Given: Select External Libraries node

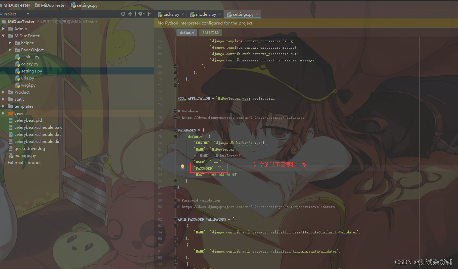Looking at the screenshot, I should [x=24, y=162].
